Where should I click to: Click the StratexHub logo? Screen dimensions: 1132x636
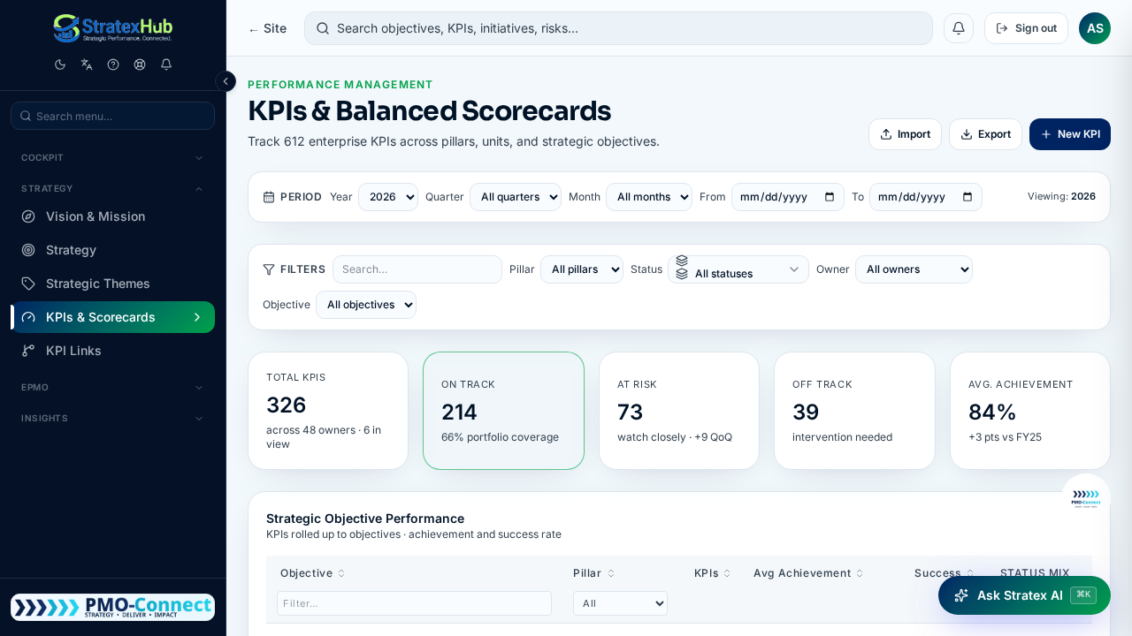(x=112, y=28)
